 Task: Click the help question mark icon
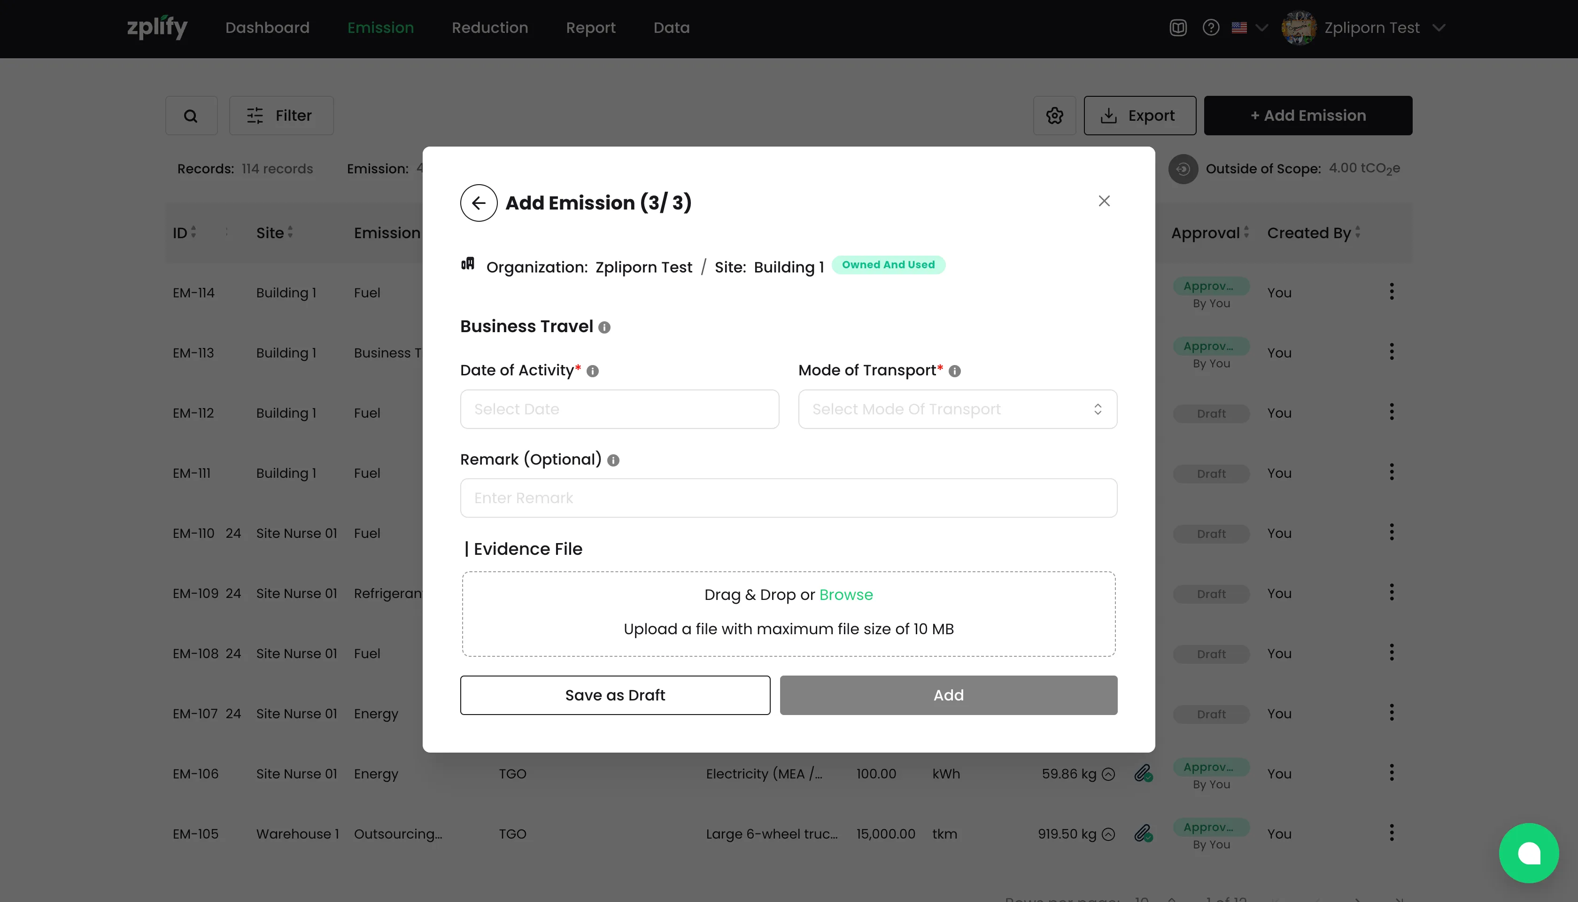1211,28
